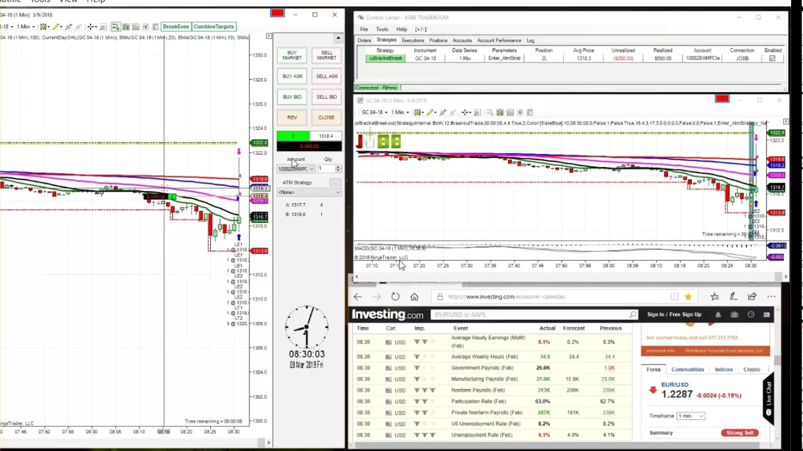This screenshot has width=803, height=451.
Task: Click Sign In / Free Sign Up link
Action: click(x=674, y=314)
